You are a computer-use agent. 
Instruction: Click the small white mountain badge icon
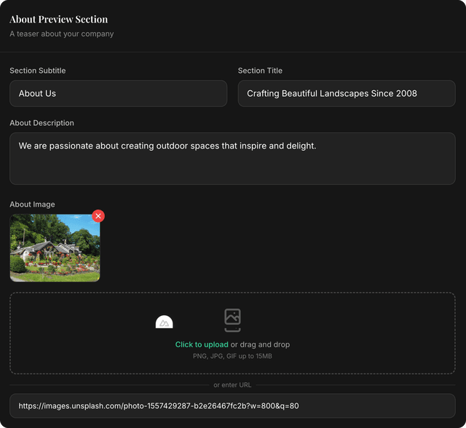(165, 322)
